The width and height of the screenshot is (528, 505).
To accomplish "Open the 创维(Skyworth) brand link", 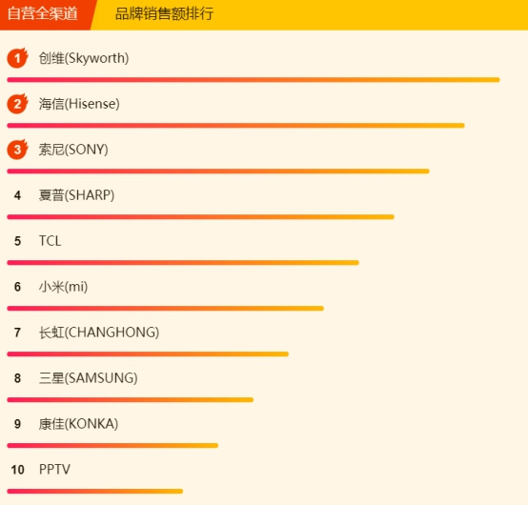I will (84, 58).
